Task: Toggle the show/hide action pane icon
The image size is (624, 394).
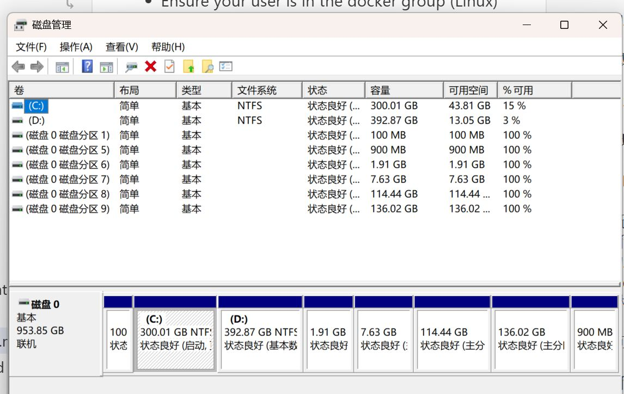Action: [x=106, y=67]
